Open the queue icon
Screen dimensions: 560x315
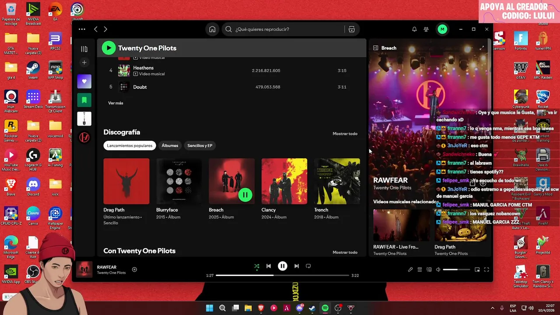(x=420, y=269)
